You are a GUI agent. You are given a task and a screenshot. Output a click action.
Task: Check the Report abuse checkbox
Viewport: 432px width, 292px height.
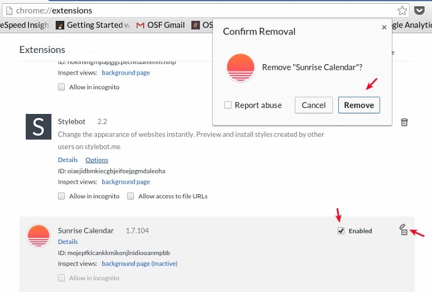point(228,105)
